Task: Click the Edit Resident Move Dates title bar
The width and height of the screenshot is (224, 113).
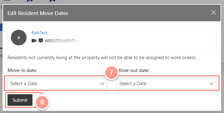Action: pos(112,13)
